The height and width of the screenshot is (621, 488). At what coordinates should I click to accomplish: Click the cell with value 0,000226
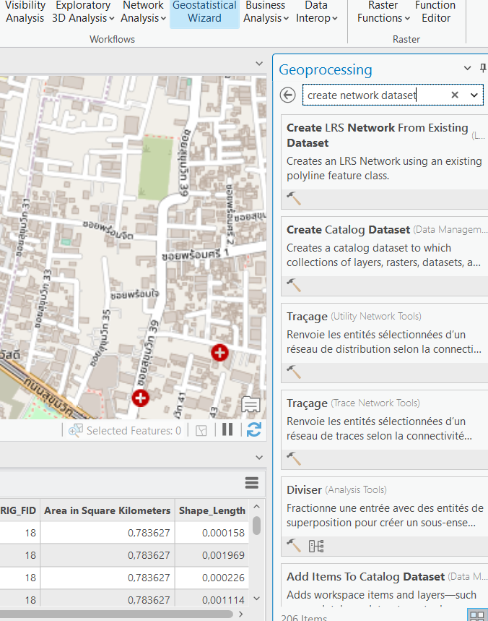click(212, 578)
